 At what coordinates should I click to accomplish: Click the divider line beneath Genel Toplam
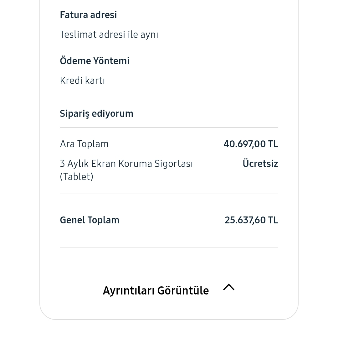pos(169,247)
